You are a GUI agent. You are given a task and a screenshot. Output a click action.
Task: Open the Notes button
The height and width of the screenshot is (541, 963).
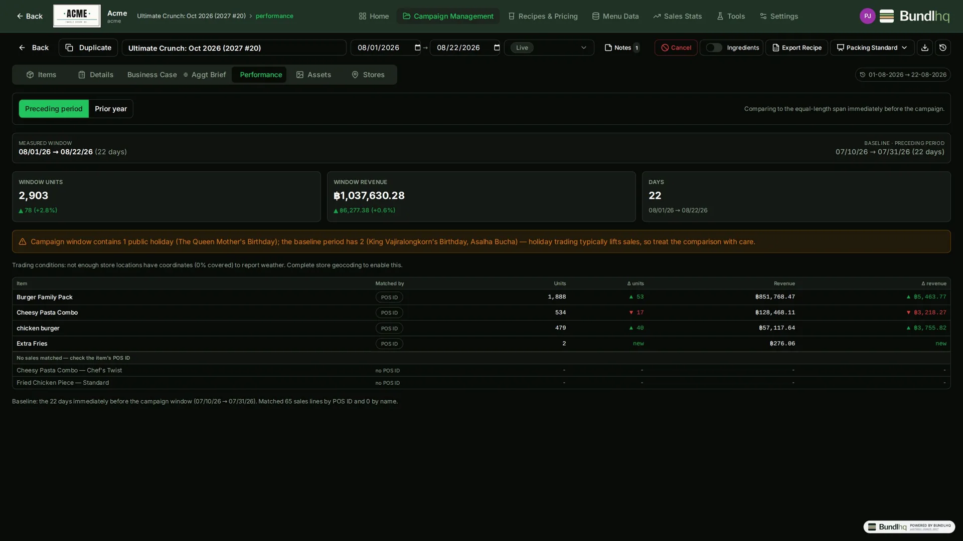(x=622, y=48)
